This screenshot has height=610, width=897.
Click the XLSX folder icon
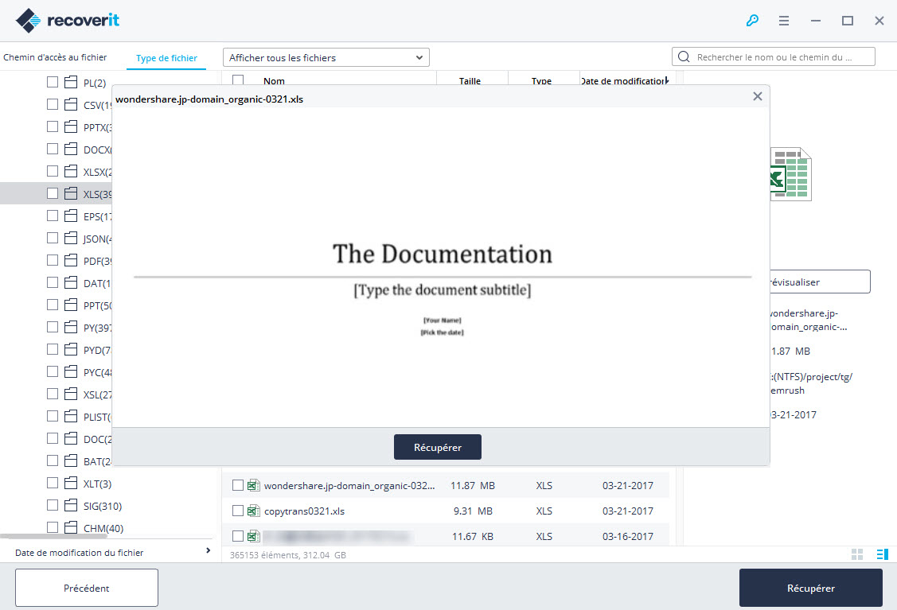point(71,172)
